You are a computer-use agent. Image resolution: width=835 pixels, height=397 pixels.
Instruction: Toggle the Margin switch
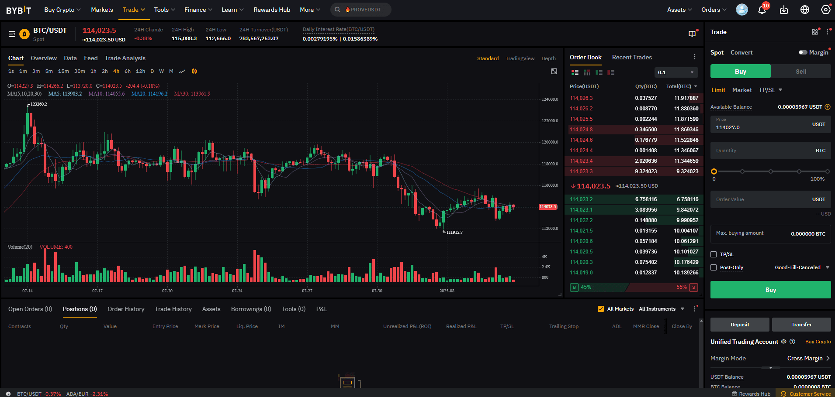(803, 52)
